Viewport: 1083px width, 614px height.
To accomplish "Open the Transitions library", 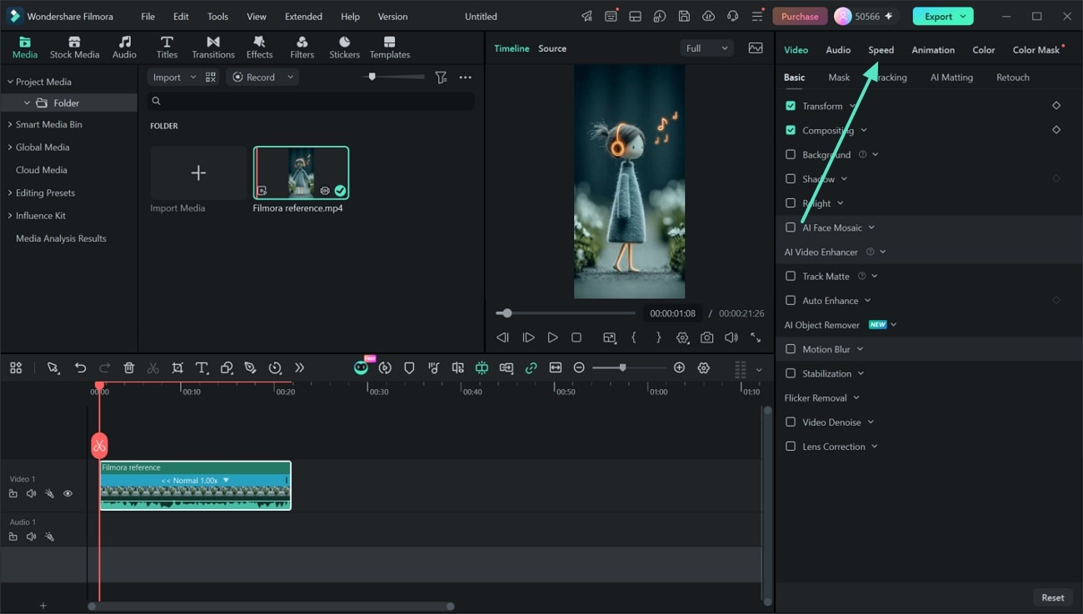I will point(213,47).
